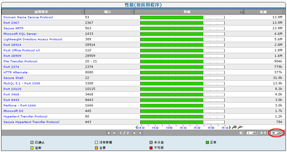Click the 性能(按应用程序) panel title
The width and height of the screenshot is (287, 152).
point(143,5)
